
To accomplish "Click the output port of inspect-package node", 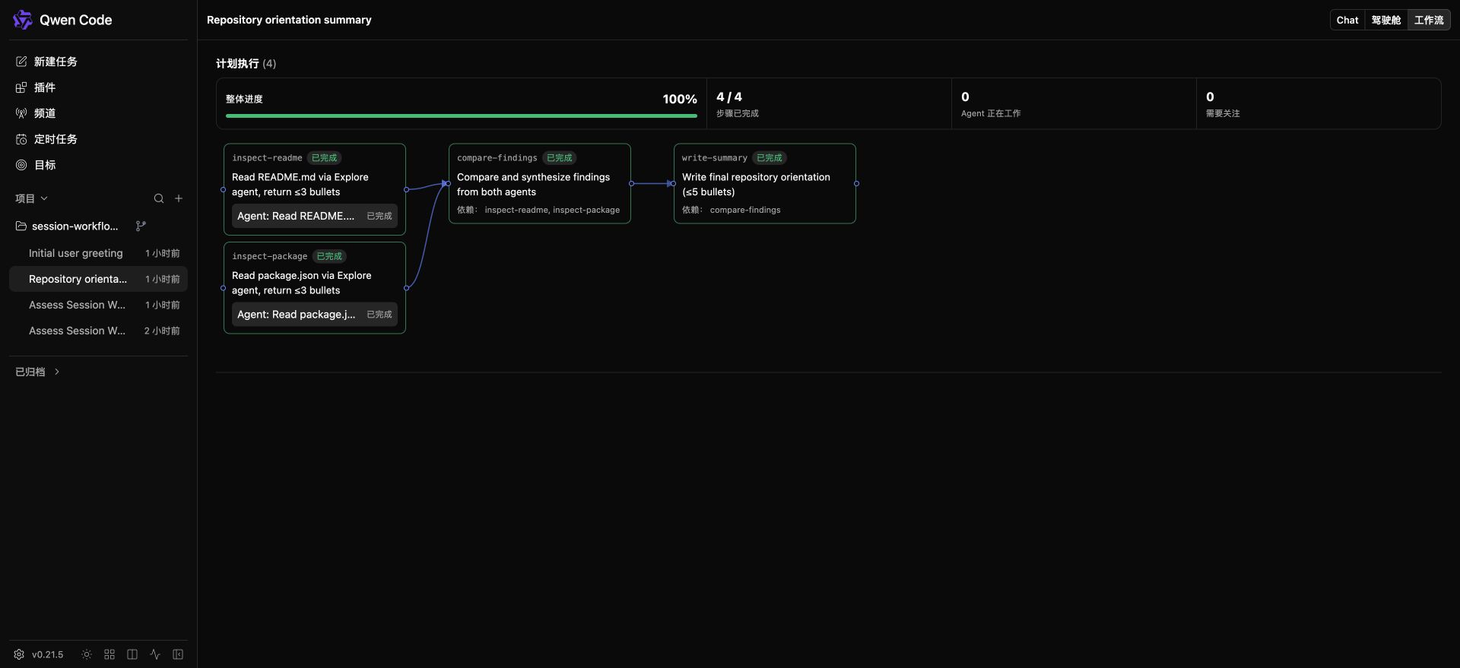I will (x=406, y=288).
